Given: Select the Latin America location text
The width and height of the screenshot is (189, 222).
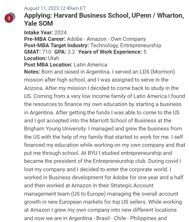Looking at the screenshot, I should 90,65.
